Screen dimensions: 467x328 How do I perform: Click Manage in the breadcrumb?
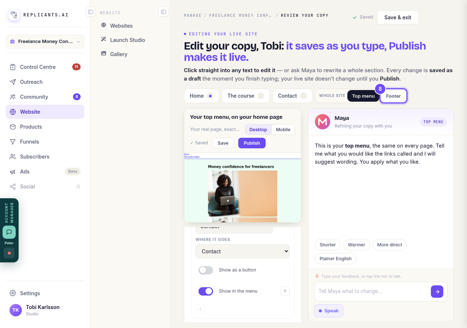coord(193,15)
